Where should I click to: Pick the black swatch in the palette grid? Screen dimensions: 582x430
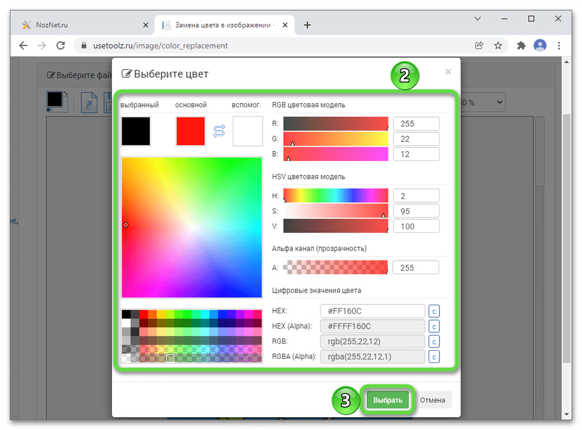point(126,314)
